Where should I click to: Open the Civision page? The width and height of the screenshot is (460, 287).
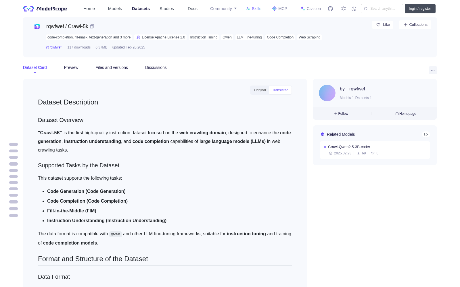310,9
